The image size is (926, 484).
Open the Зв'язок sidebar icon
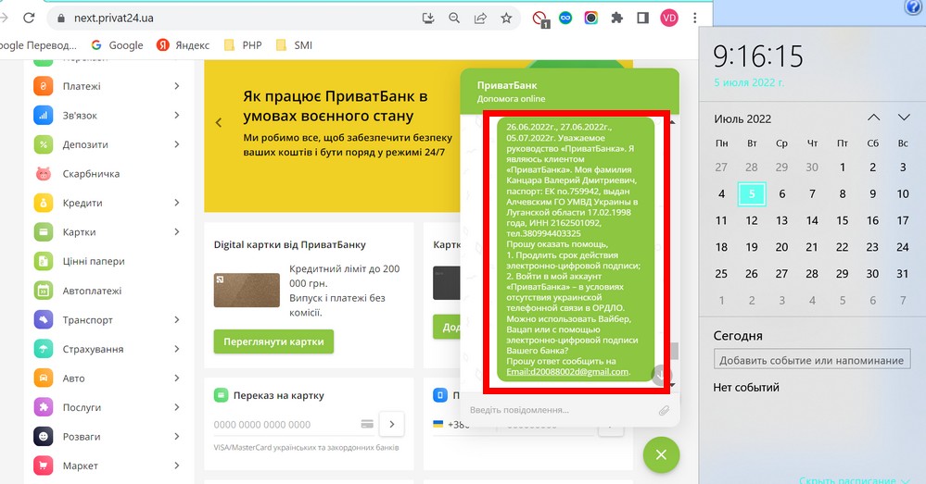coord(44,116)
